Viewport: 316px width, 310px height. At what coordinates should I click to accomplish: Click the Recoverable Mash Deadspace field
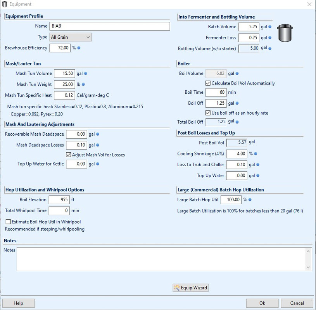(x=77, y=134)
